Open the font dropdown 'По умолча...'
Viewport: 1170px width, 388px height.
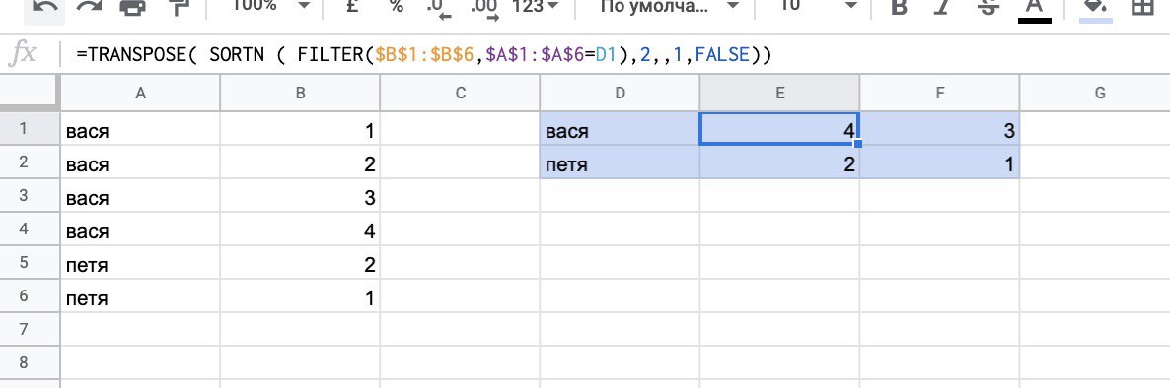coord(669,6)
